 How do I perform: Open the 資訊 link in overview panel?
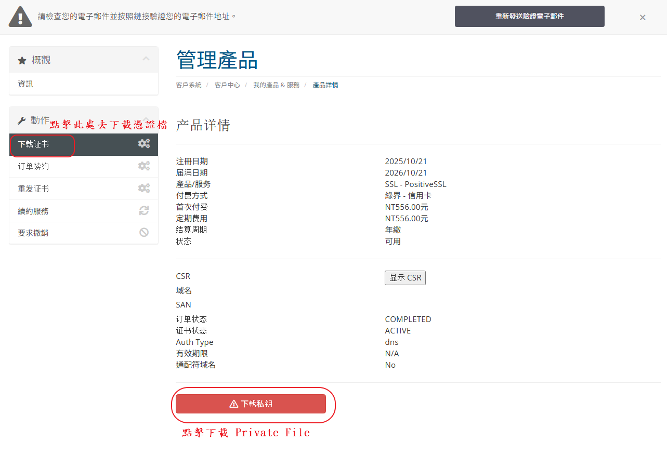(x=25, y=84)
